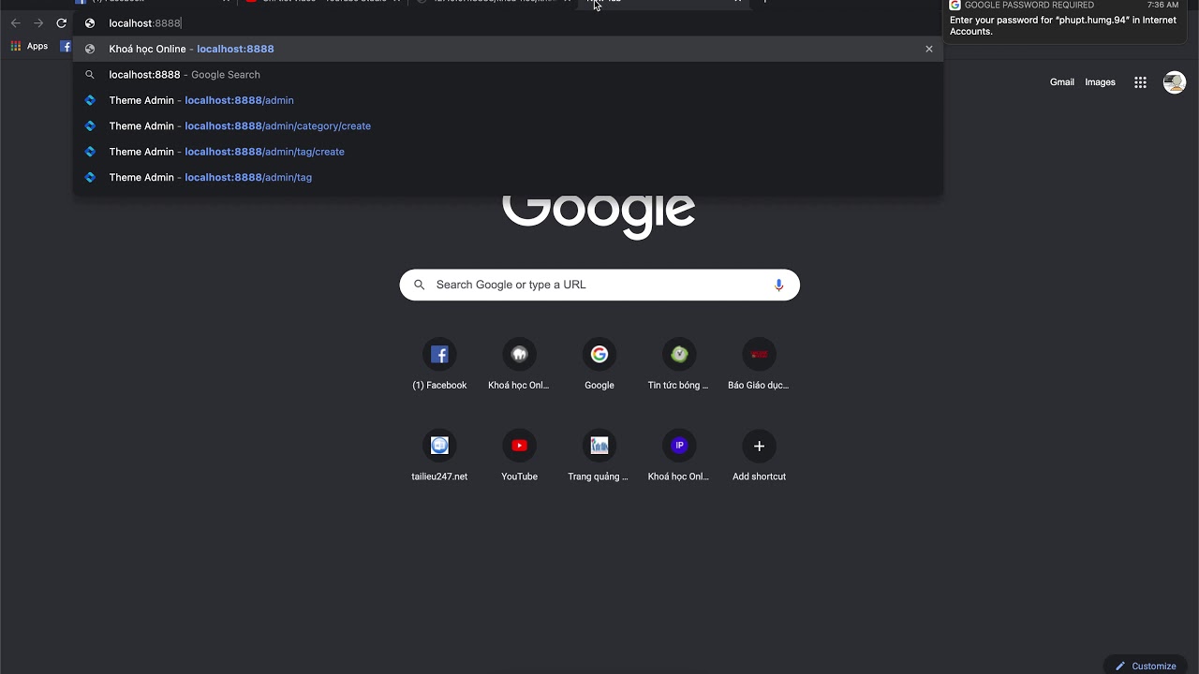Reload the page with the refresh icon
This screenshot has height=674, width=1199.
[62, 23]
